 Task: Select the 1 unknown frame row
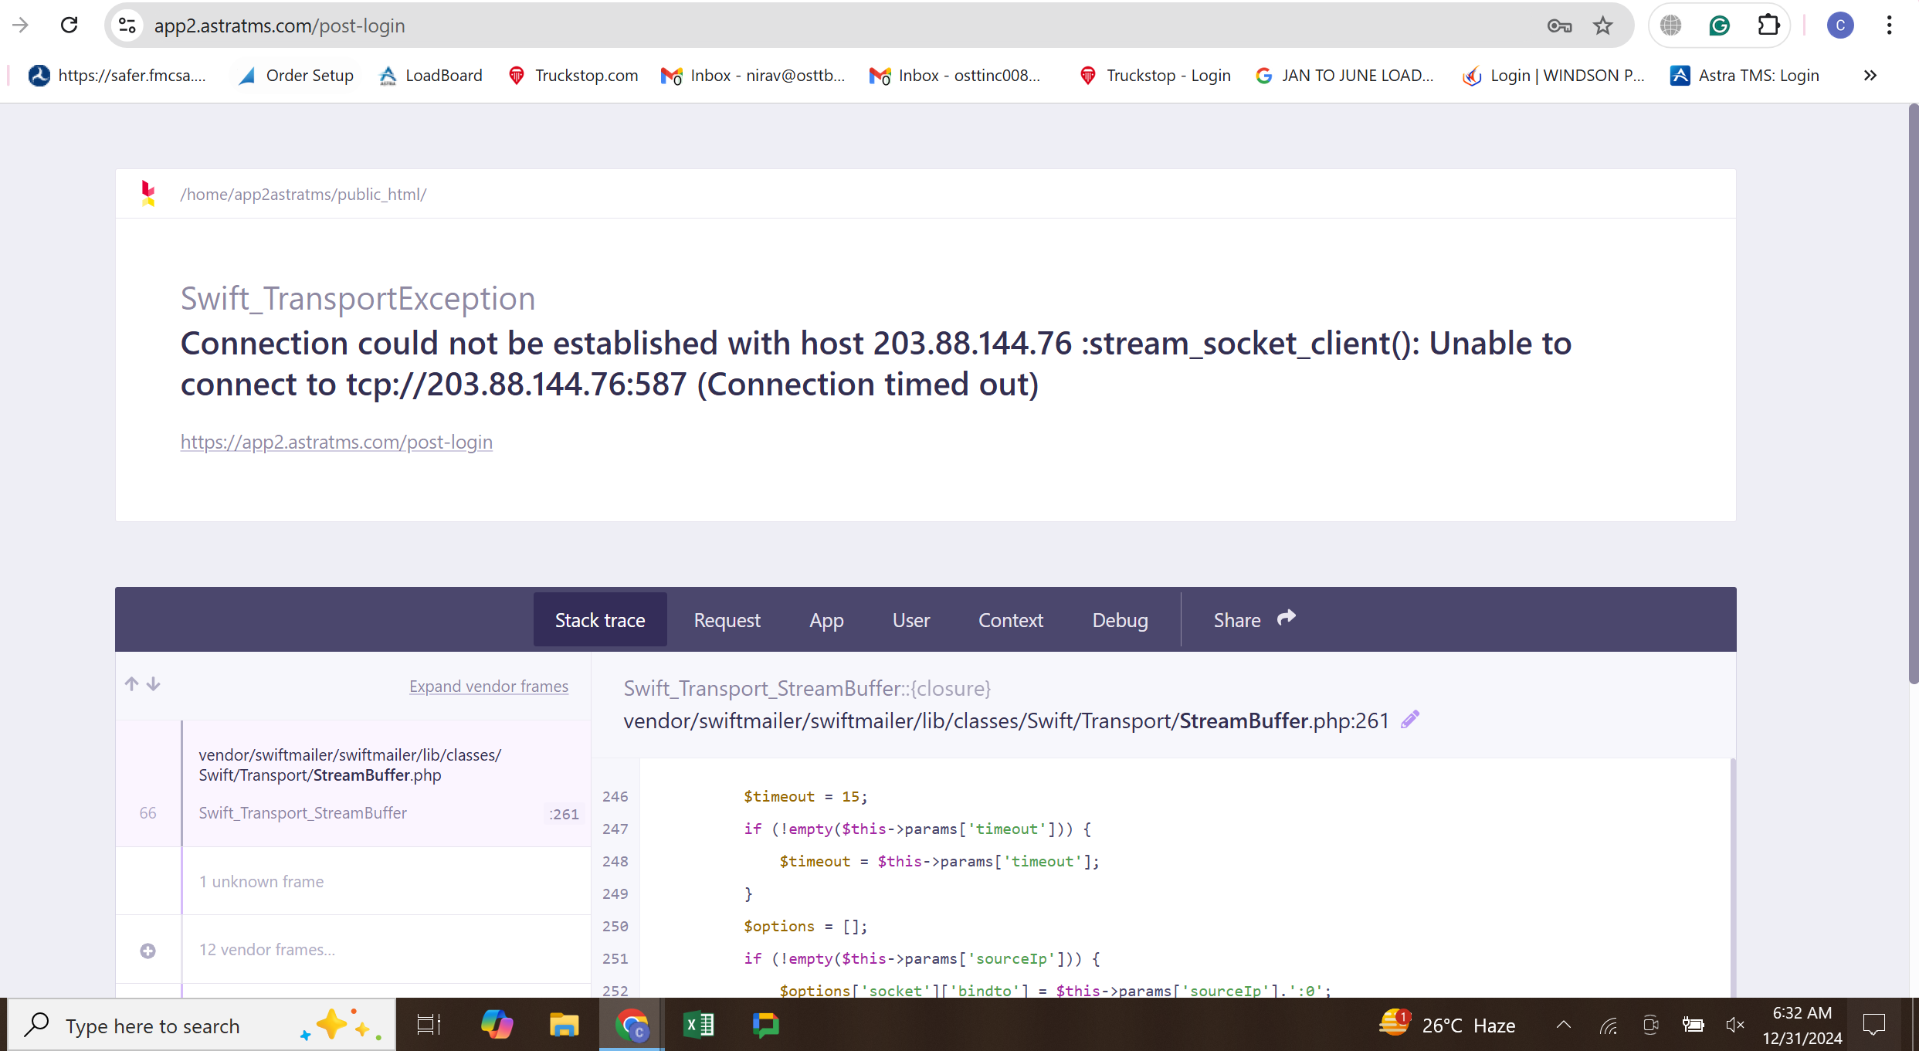pyautogui.click(x=354, y=881)
